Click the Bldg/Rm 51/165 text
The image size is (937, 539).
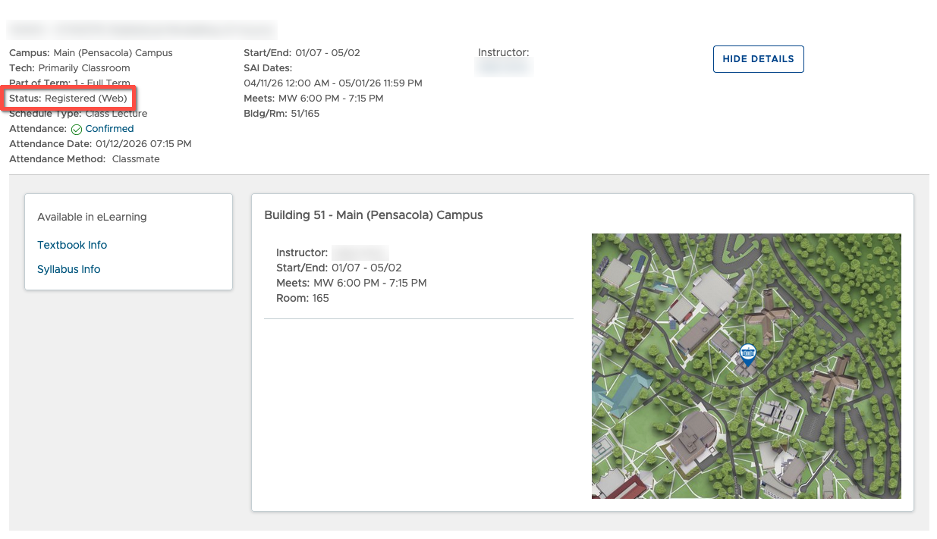pyautogui.click(x=281, y=114)
